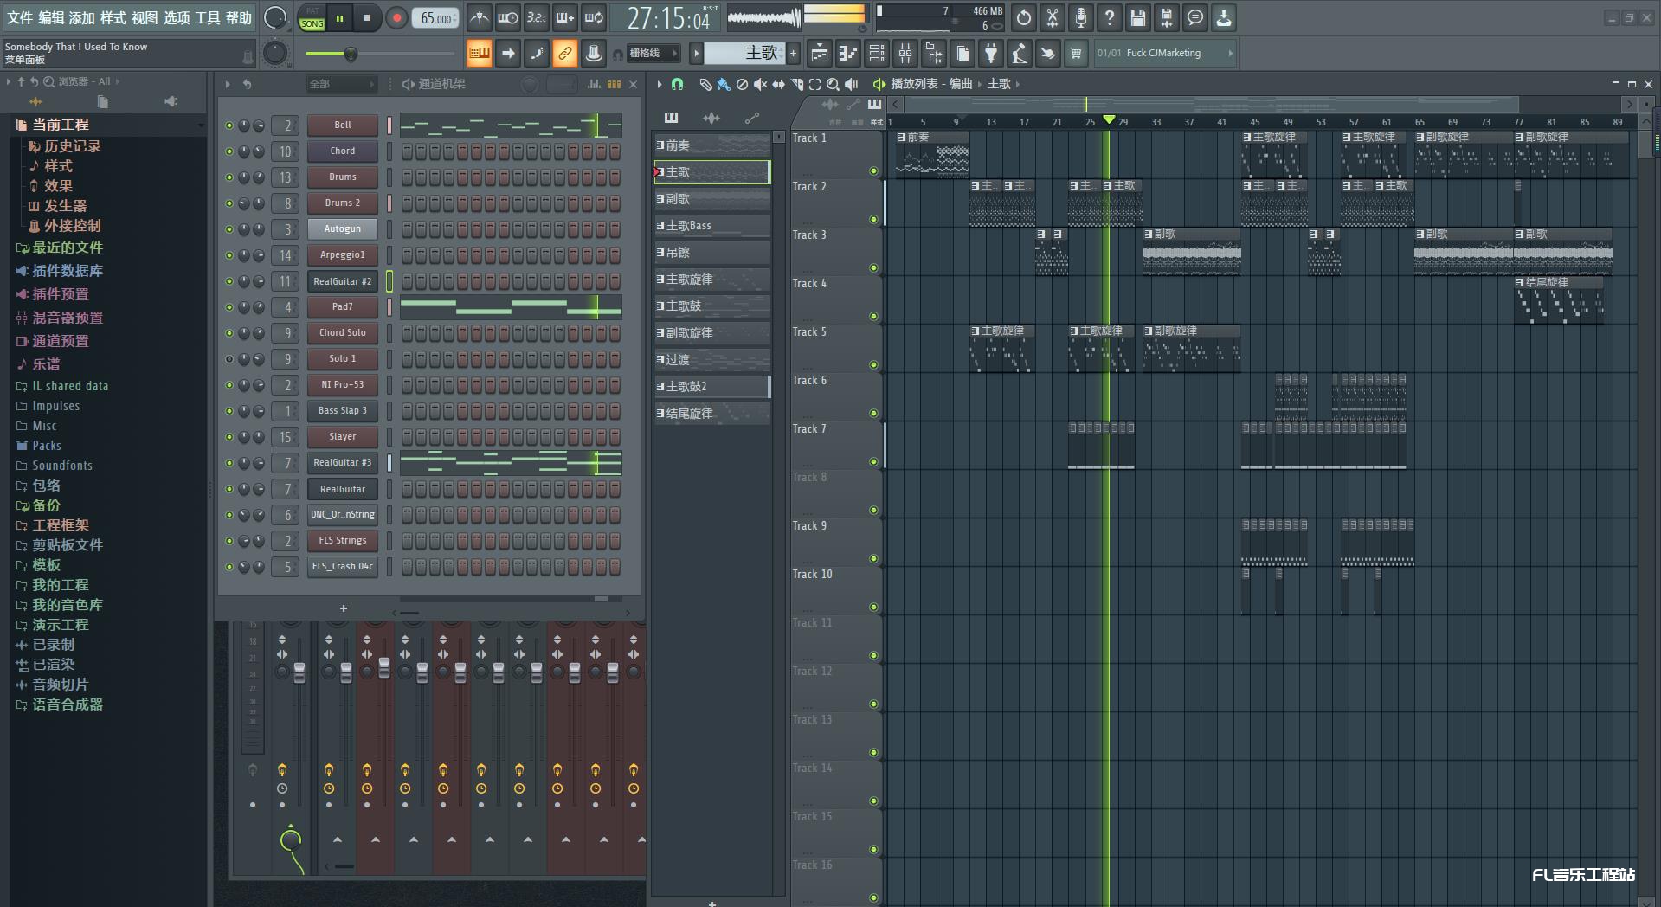Open the 编辑 menu
This screenshot has height=907, width=1661.
51,17
